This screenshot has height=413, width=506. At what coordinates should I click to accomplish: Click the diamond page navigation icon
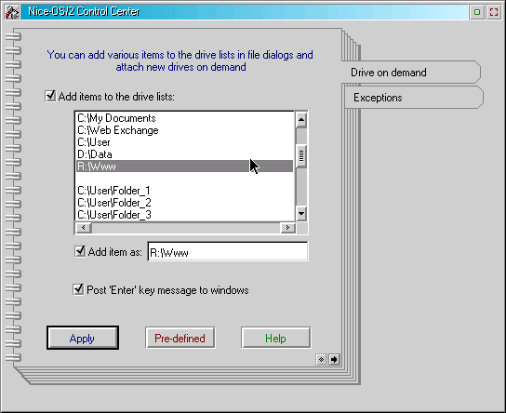[x=321, y=359]
